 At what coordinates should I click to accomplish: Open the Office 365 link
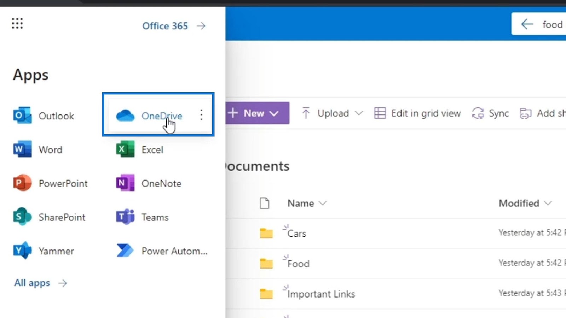click(174, 26)
